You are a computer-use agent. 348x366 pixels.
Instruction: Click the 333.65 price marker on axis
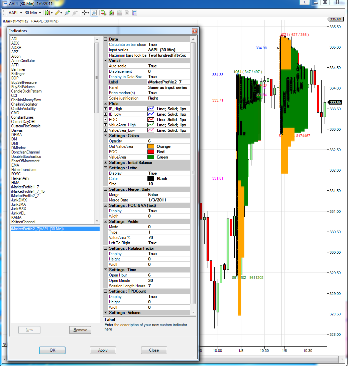click(x=335, y=102)
